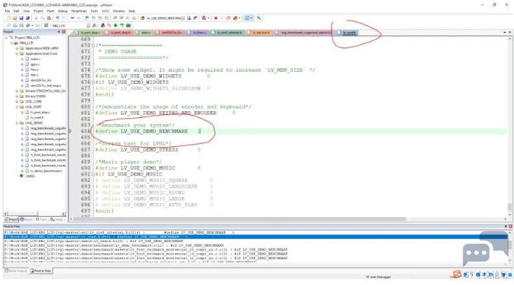Viewport: 514px width, 285px height.
Task: Open Options for Target wand icon
Action: [x=94, y=25]
